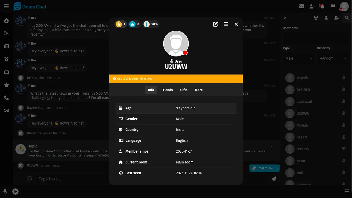Click the Username search input field
The height and width of the screenshot is (198, 352).
click(316, 39)
